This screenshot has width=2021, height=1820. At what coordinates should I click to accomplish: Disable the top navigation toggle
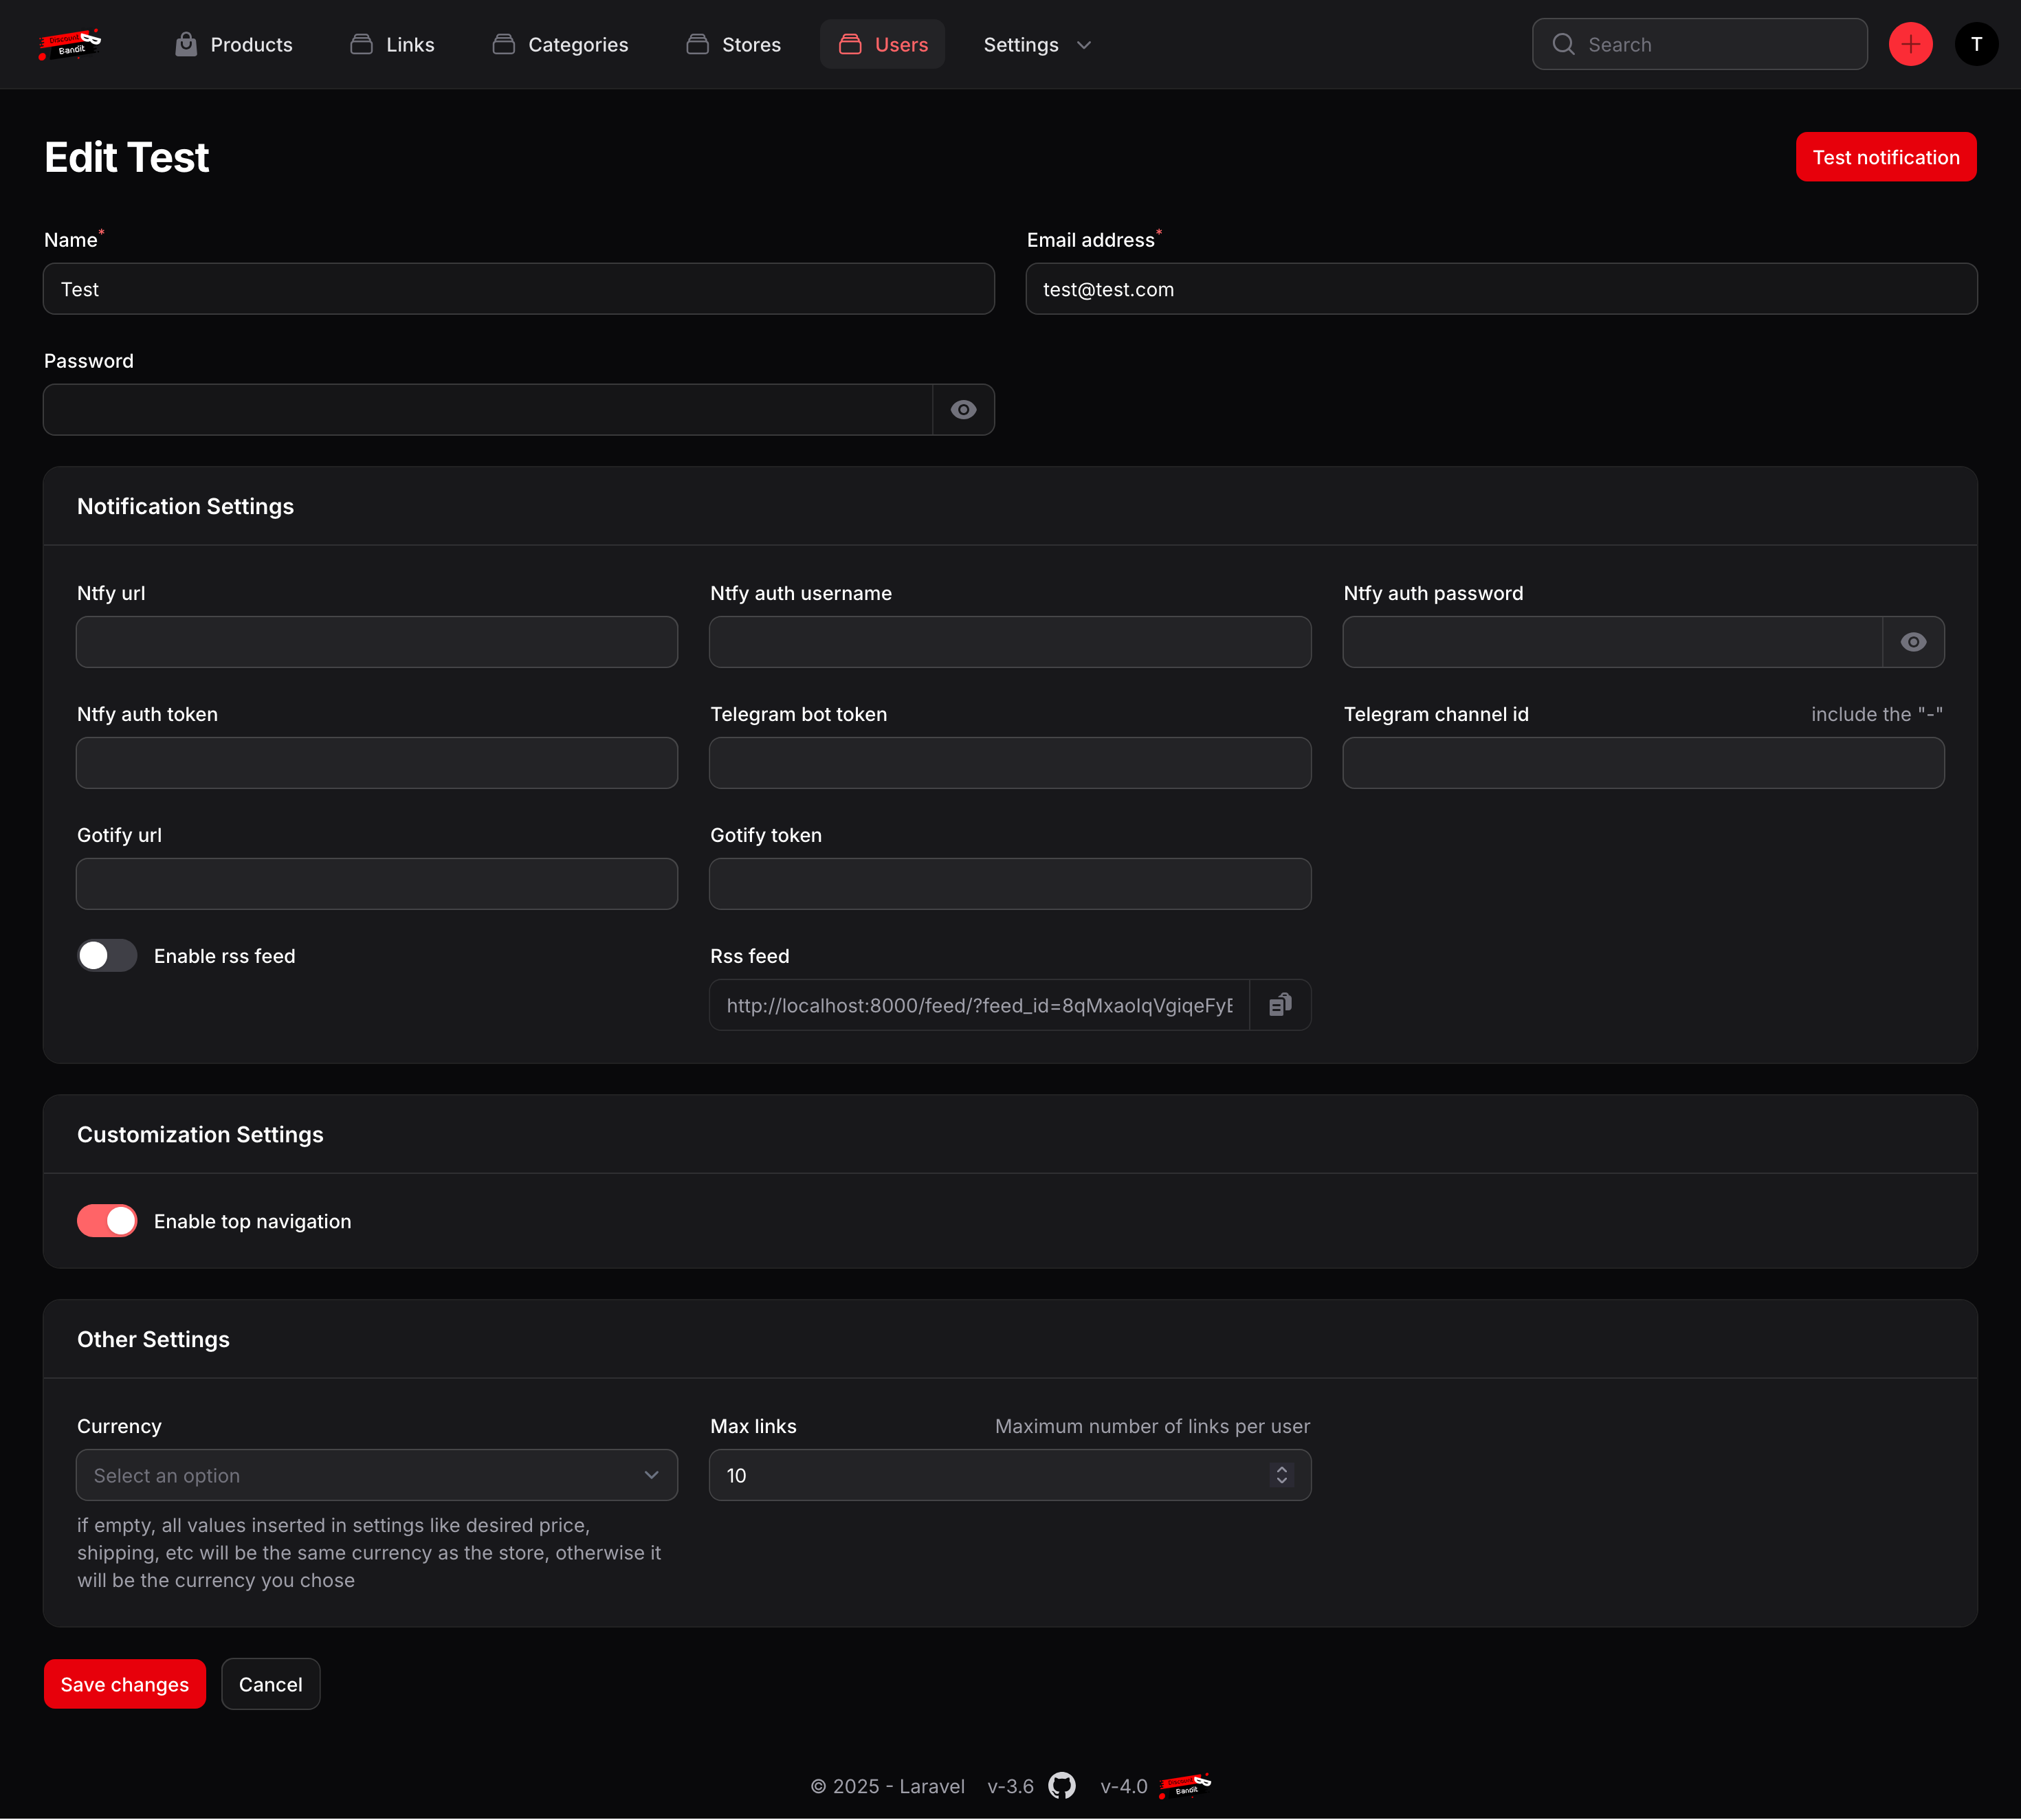tap(107, 1221)
